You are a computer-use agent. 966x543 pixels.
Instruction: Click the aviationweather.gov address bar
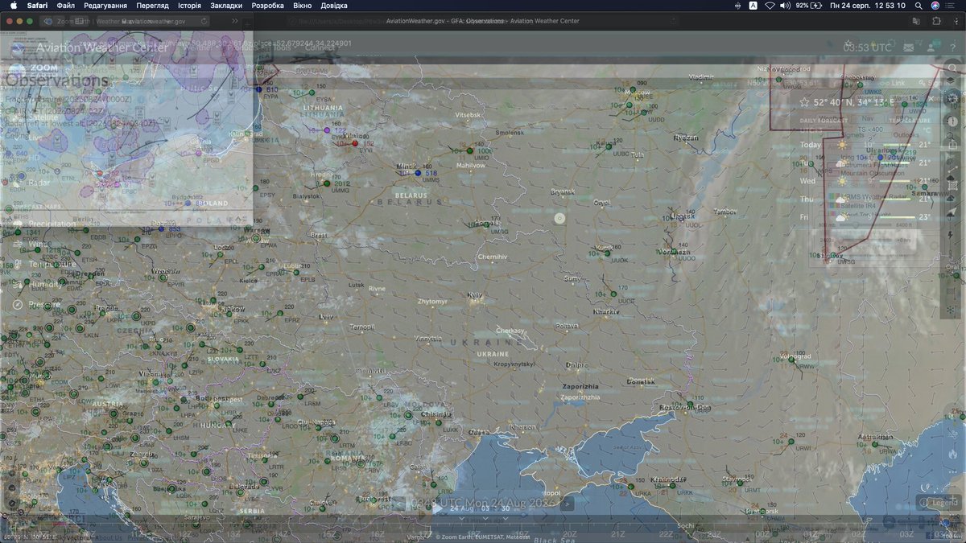153,22
